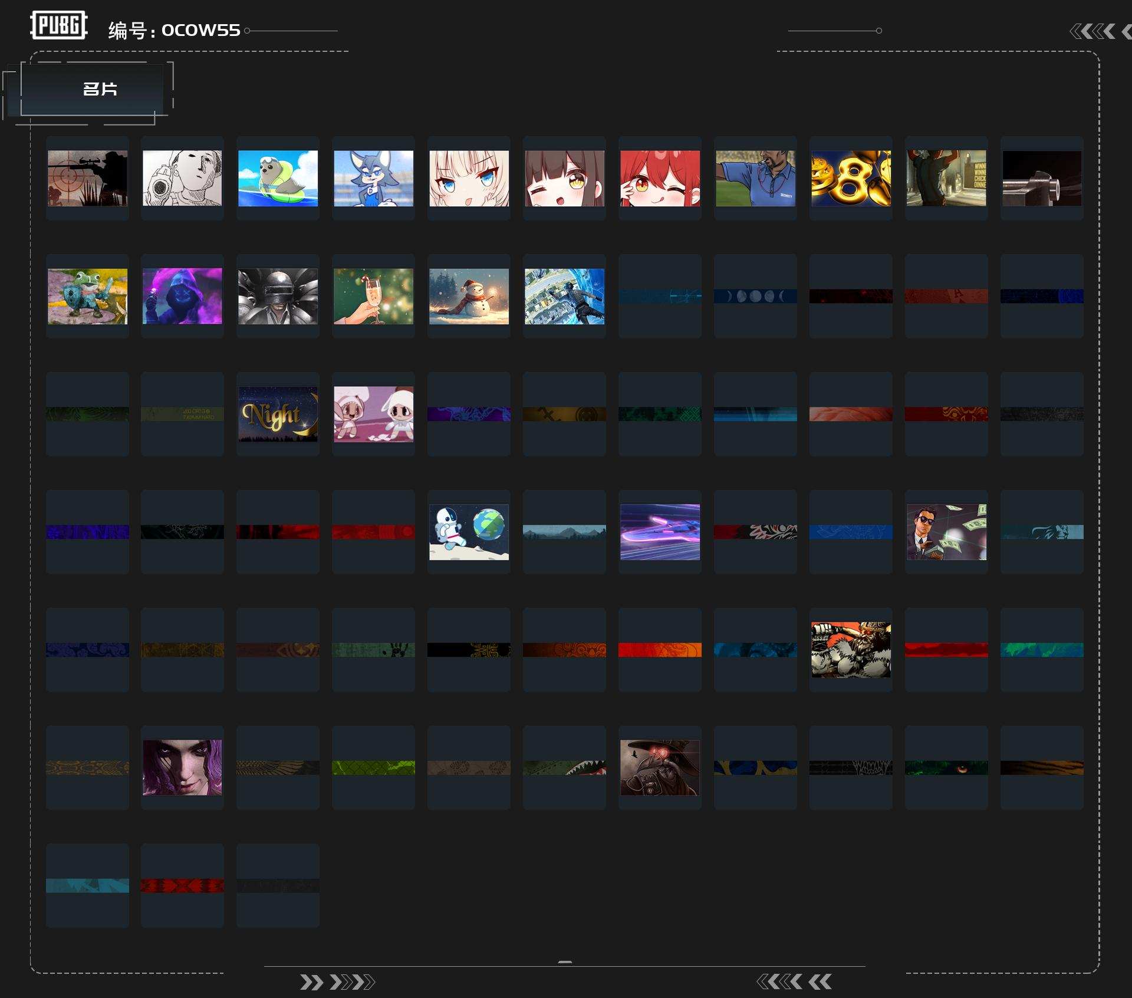This screenshot has width=1132, height=998.
Task: Pick the snowman with scarf nameplate
Action: pos(469,296)
